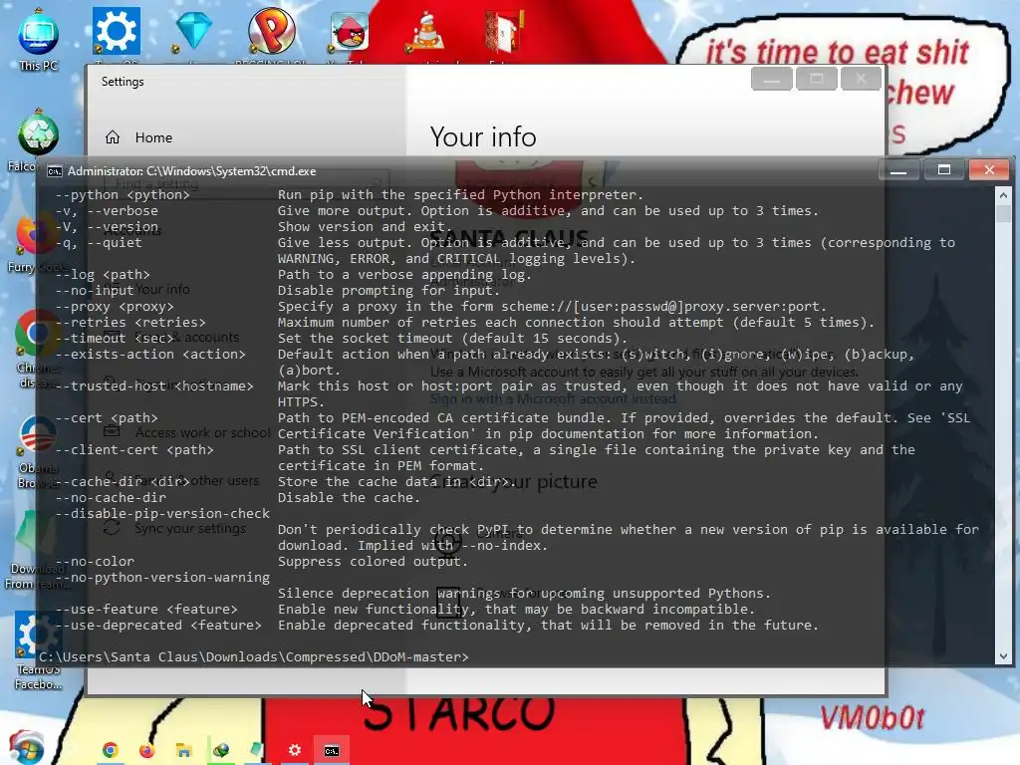This screenshot has width=1020, height=765.
Task: Click the DDoM-master command prompt line
Action: point(254,657)
